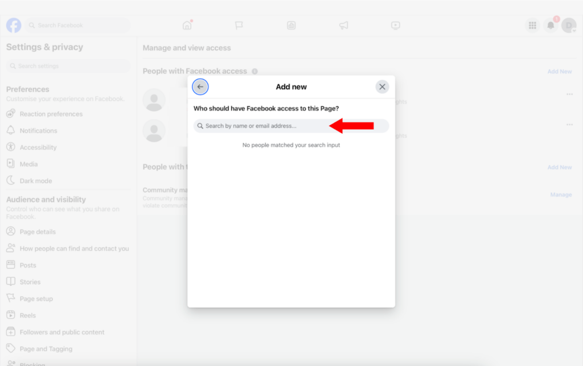
Task: Click the first person's profile avatar
Action: pyautogui.click(x=154, y=100)
